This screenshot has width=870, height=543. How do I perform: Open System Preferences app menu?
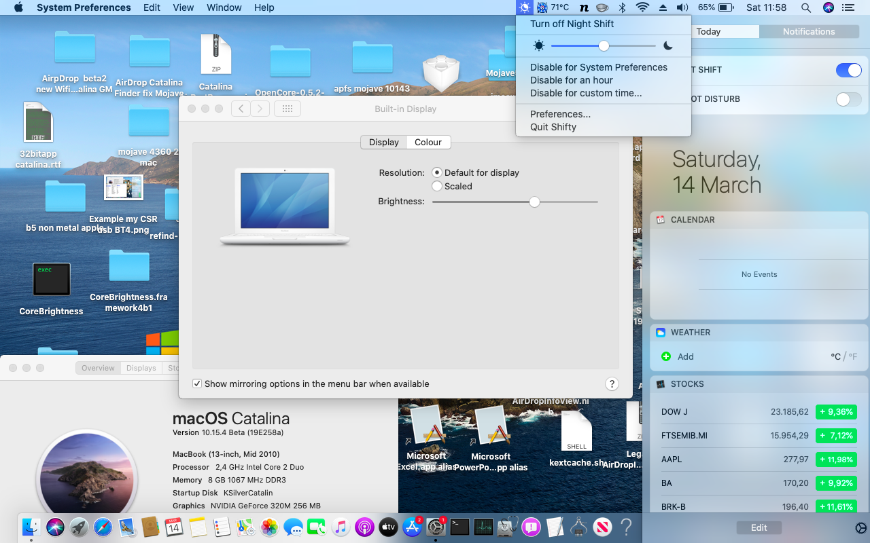coord(84,7)
